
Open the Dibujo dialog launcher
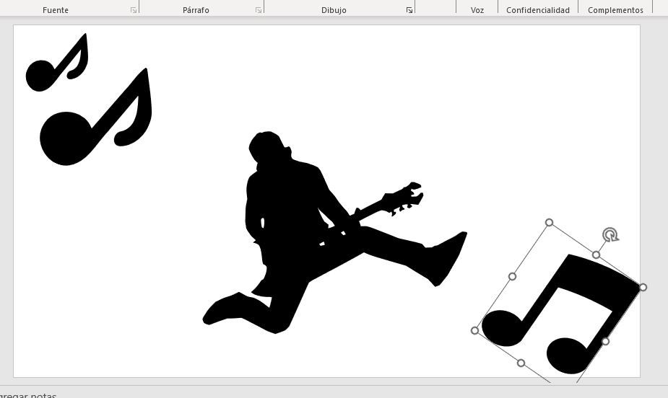(x=409, y=10)
